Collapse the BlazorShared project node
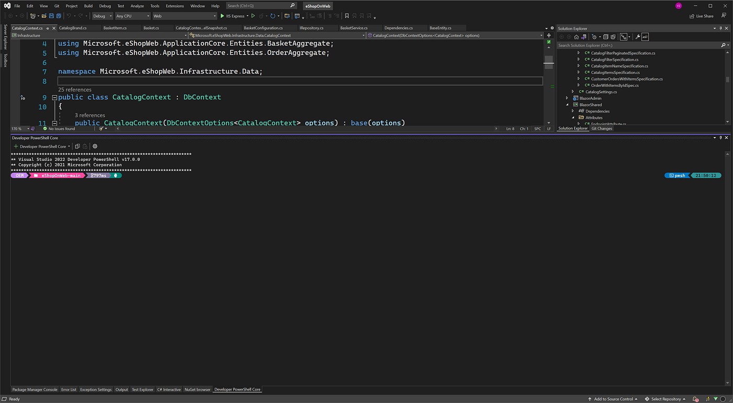This screenshot has width=733, height=403. coord(567,104)
